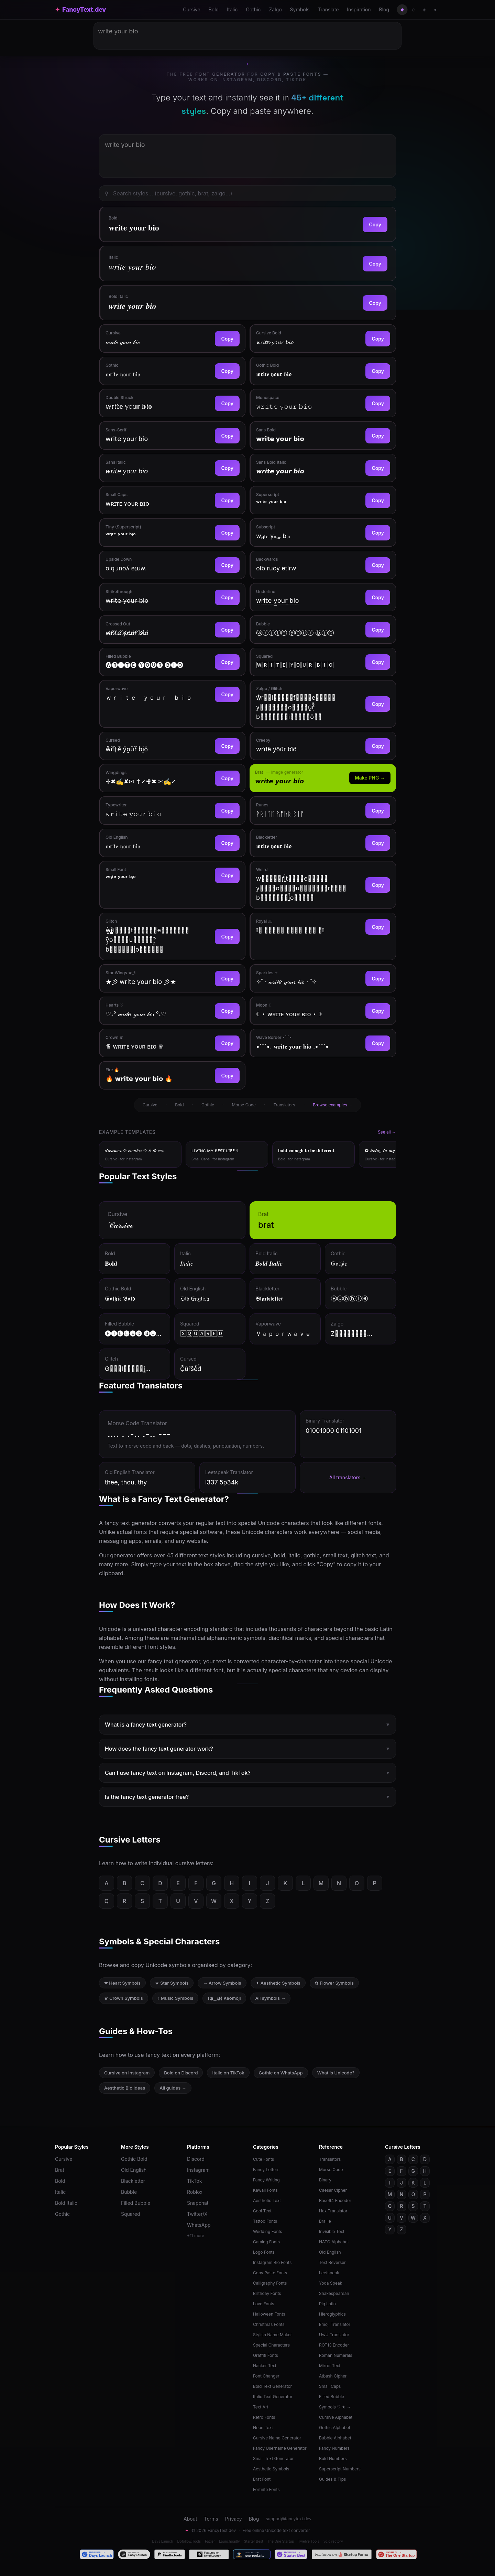495x2576 pixels.
Task: Select the 'bold enough to be different' template
Action: [x=313, y=1154]
